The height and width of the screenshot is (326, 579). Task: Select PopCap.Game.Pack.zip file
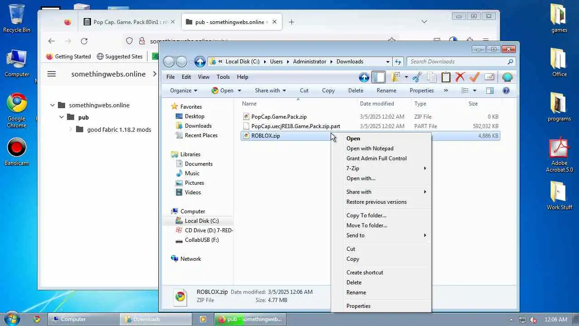tap(279, 117)
